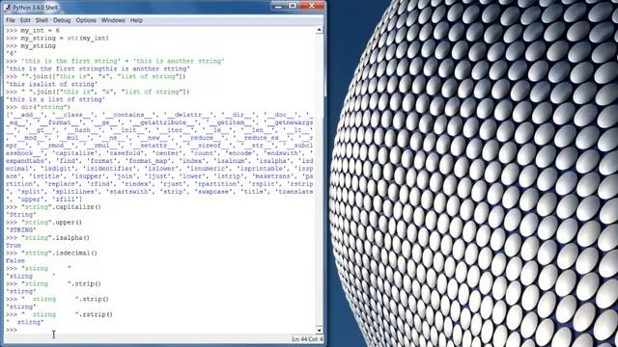Click the 'False' output line
The width and height of the screenshot is (618, 347).
[15, 261]
